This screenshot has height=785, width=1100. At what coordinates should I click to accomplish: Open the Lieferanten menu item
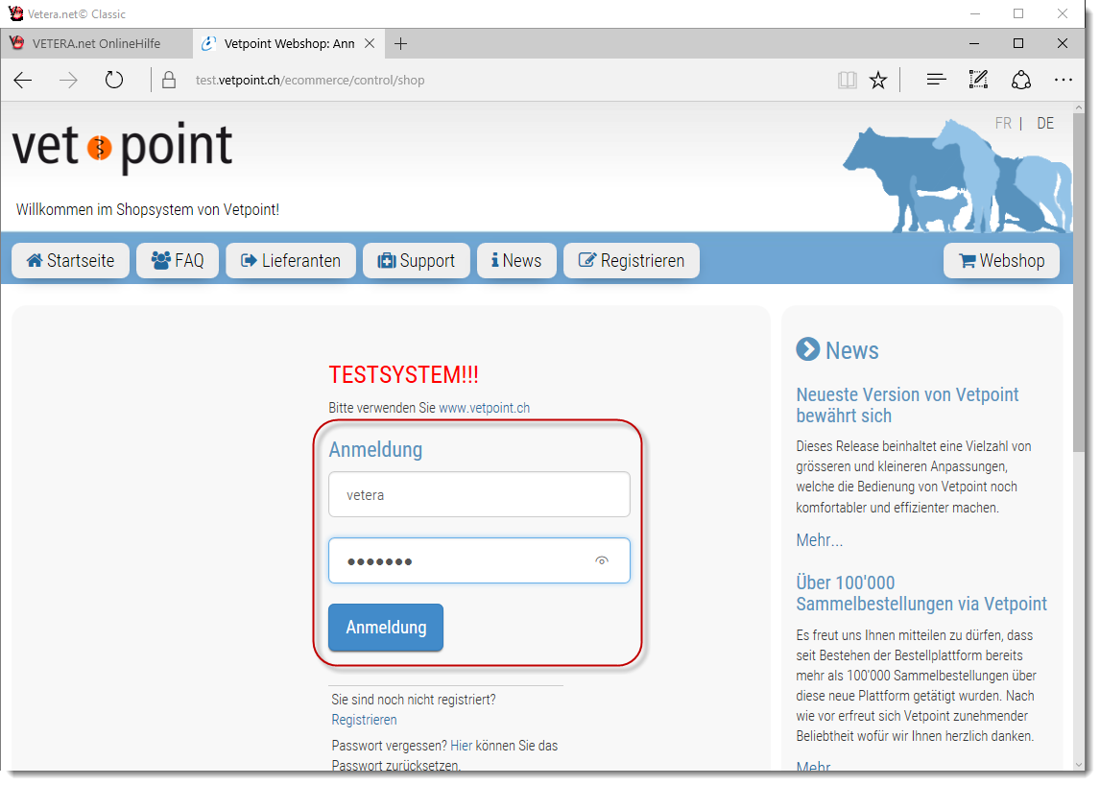(291, 261)
